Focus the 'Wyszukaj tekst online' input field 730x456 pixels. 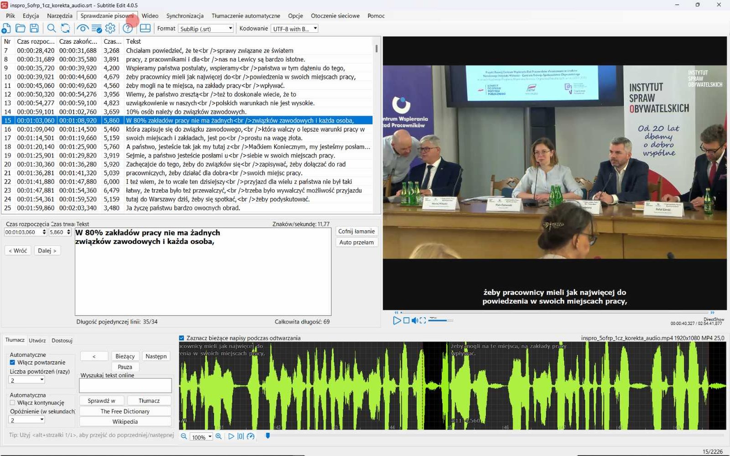(125, 385)
